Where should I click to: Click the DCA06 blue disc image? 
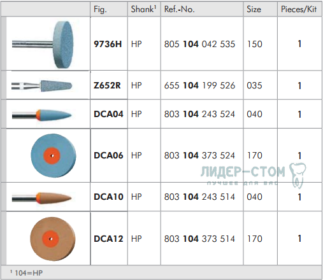54,156
